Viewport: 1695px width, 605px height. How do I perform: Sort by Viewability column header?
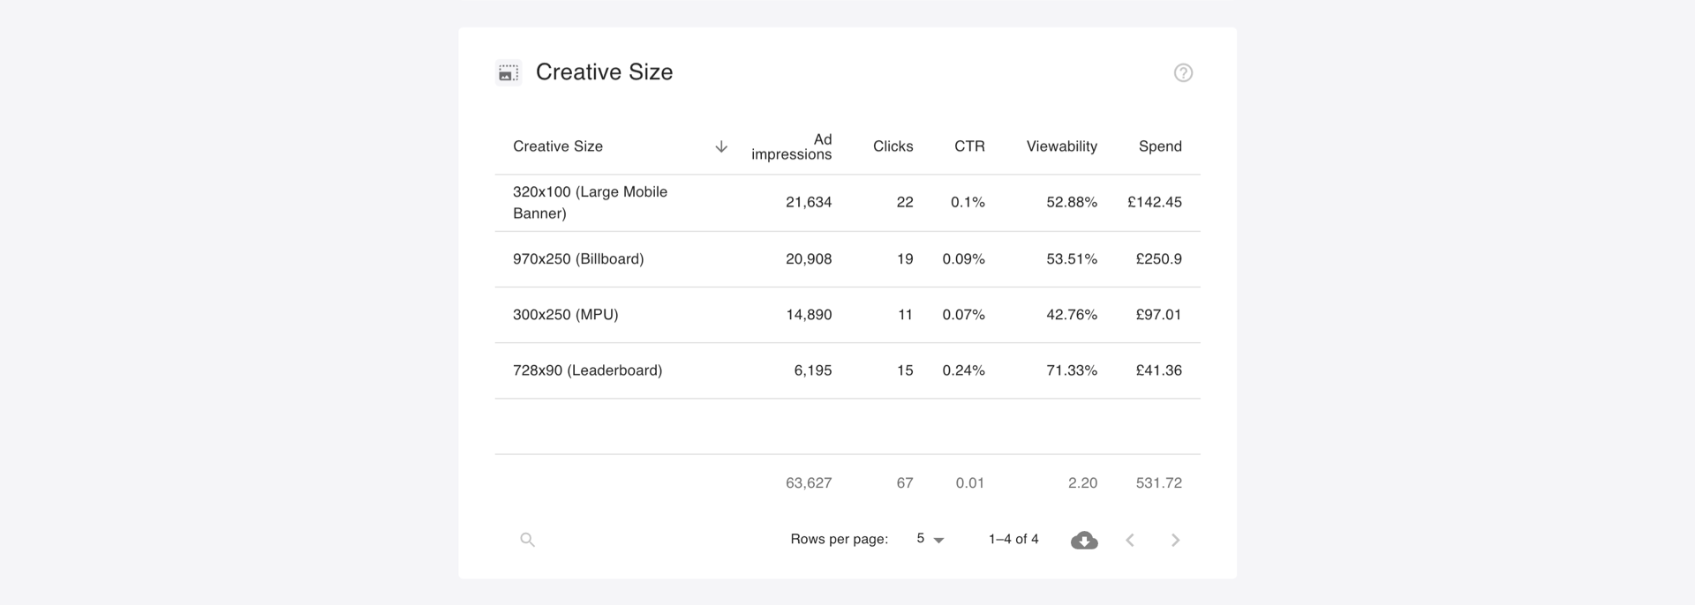pyautogui.click(x=1061, y=146)
